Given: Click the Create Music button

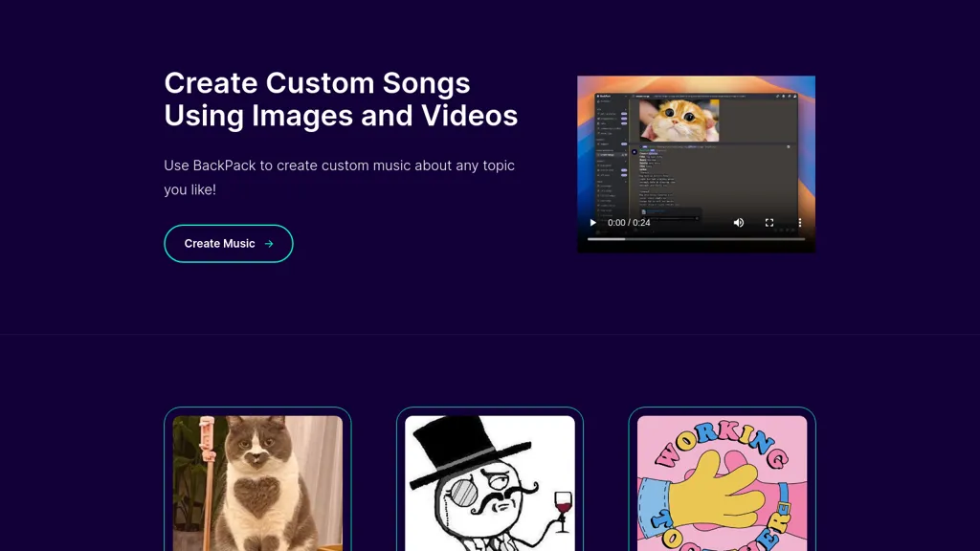Looking at the screenshot, I should pyautogui.click(x=228, y=244).
